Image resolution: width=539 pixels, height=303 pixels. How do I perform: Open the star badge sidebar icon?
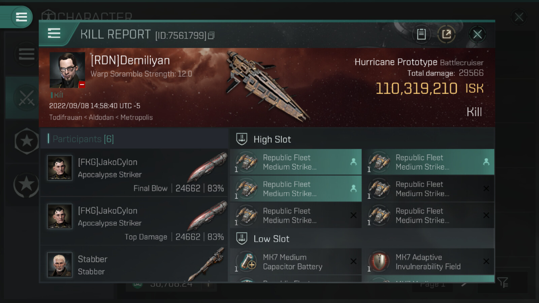tap(27, 141)
